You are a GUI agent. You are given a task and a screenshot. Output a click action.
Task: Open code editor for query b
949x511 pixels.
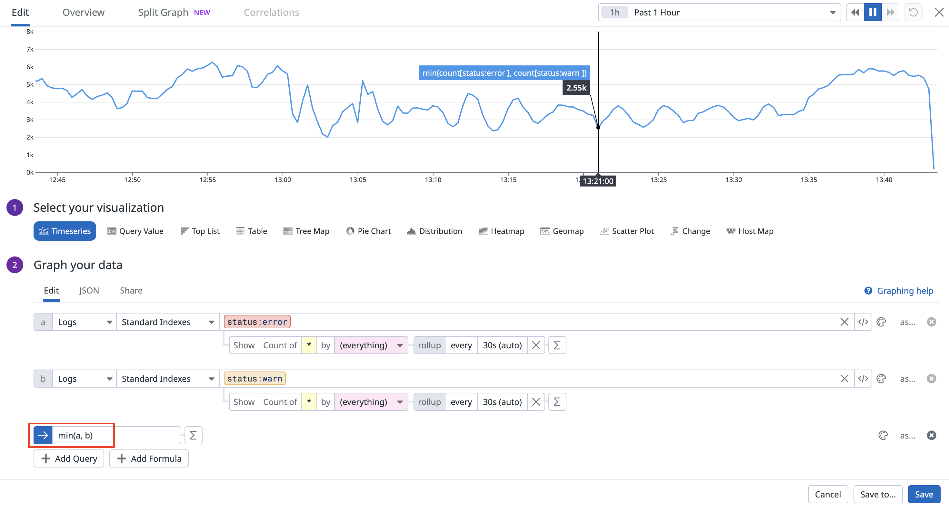coord(863,379)
